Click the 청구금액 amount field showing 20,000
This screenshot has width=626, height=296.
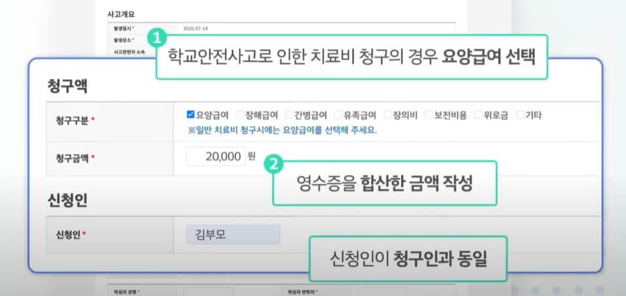(216, 156)
